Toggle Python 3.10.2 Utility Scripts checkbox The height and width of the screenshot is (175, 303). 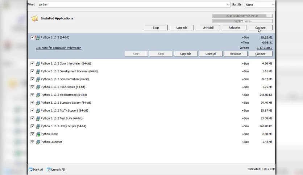(32, 126)
